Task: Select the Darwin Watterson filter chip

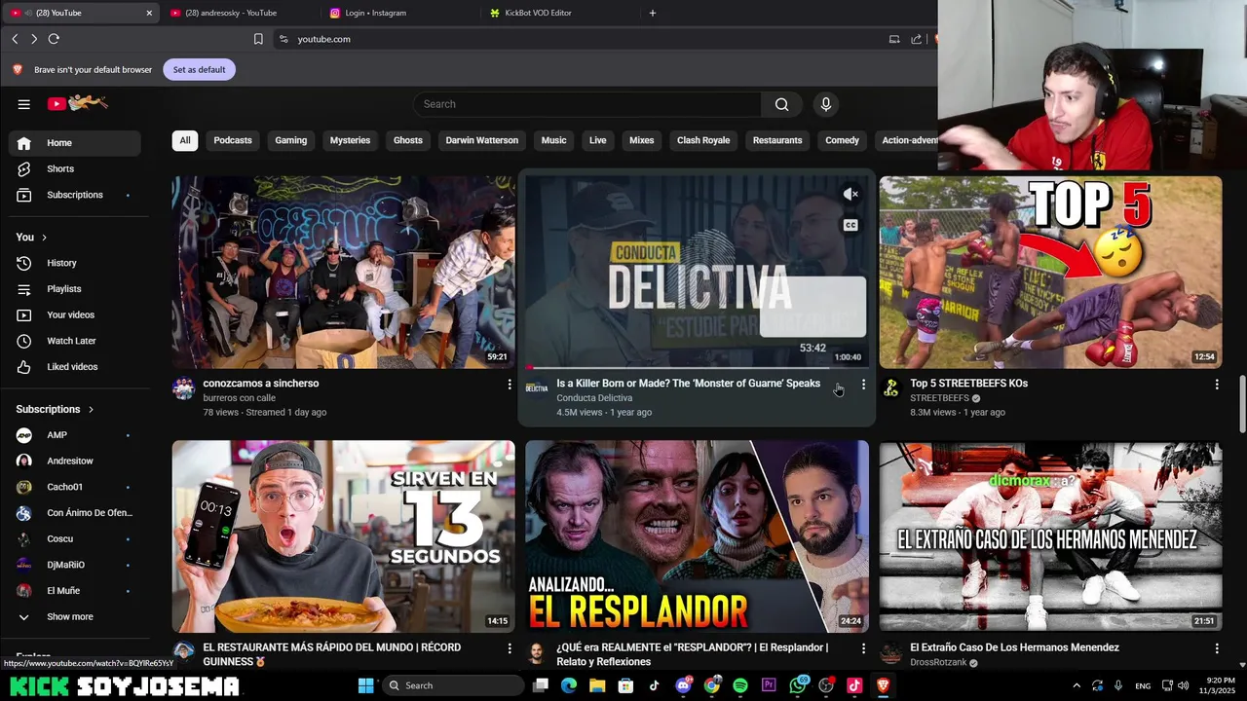Action: [481, 140]
